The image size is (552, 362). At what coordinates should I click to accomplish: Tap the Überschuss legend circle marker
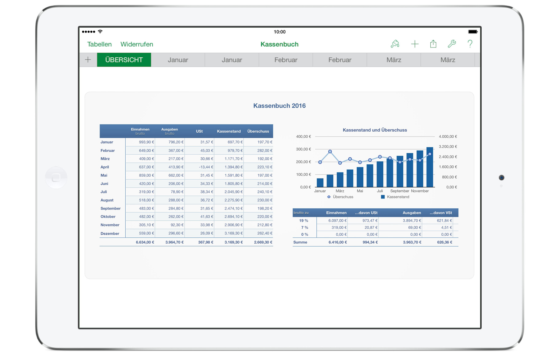point(329,197)
